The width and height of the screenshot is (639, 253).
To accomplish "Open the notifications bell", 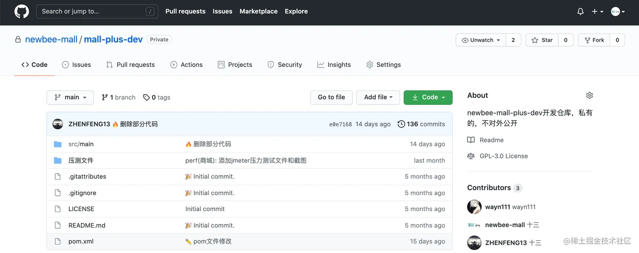I will point(580,11).
